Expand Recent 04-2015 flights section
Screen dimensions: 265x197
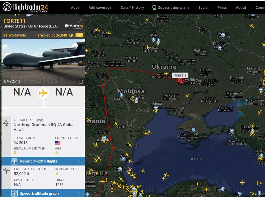[x=43, y=161]
